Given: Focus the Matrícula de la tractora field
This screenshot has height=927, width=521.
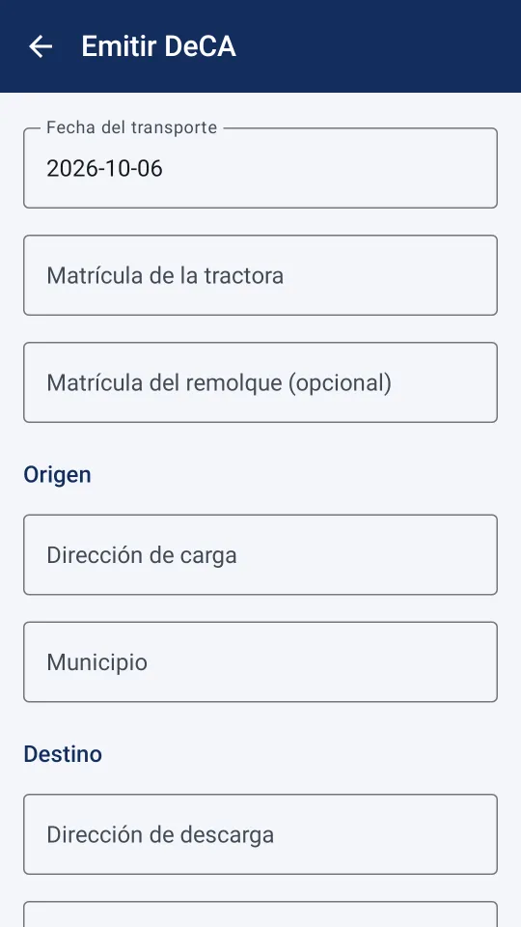Looking at the screenshot, I should [x=260, y=275].
